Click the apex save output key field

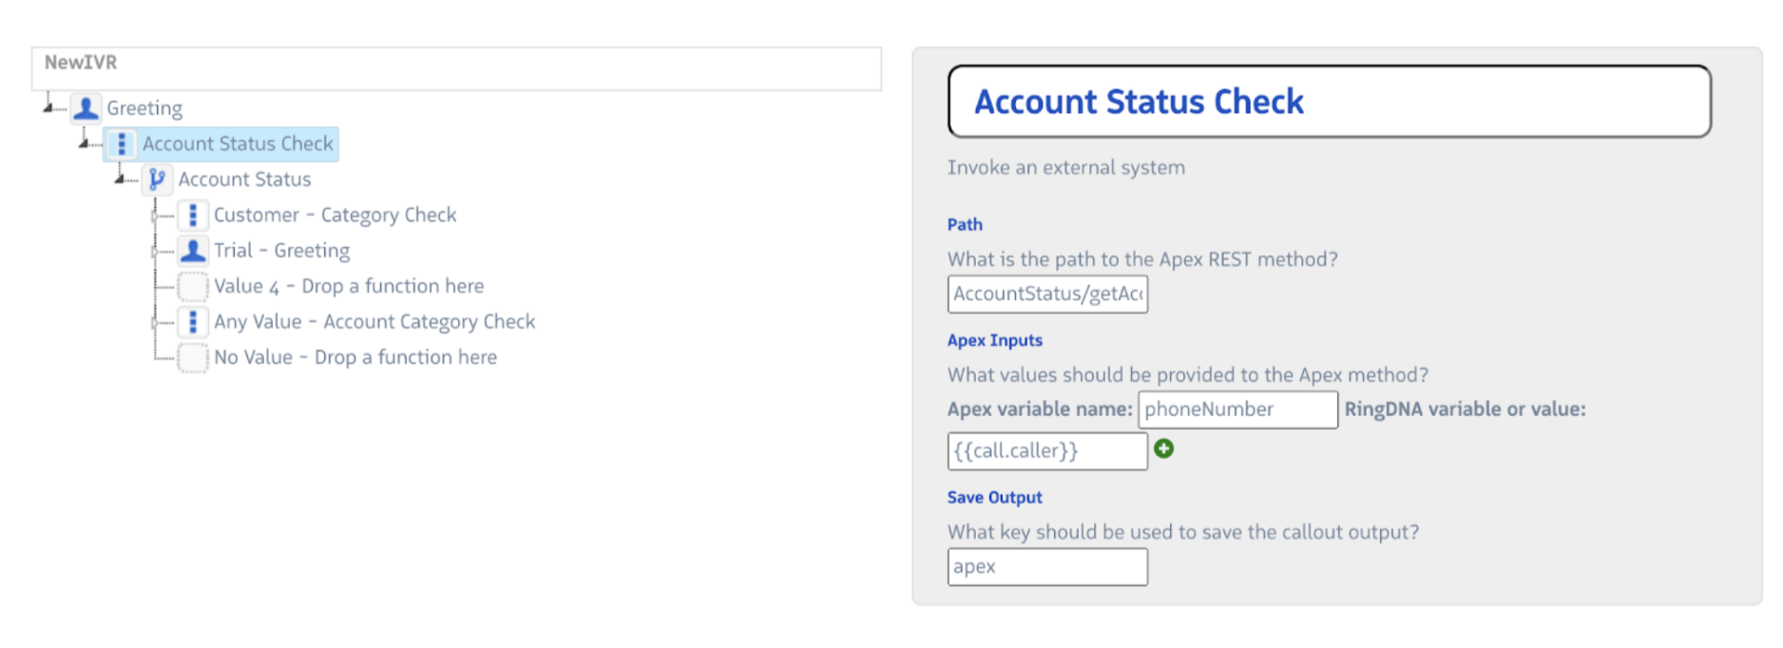point(1046,567)
